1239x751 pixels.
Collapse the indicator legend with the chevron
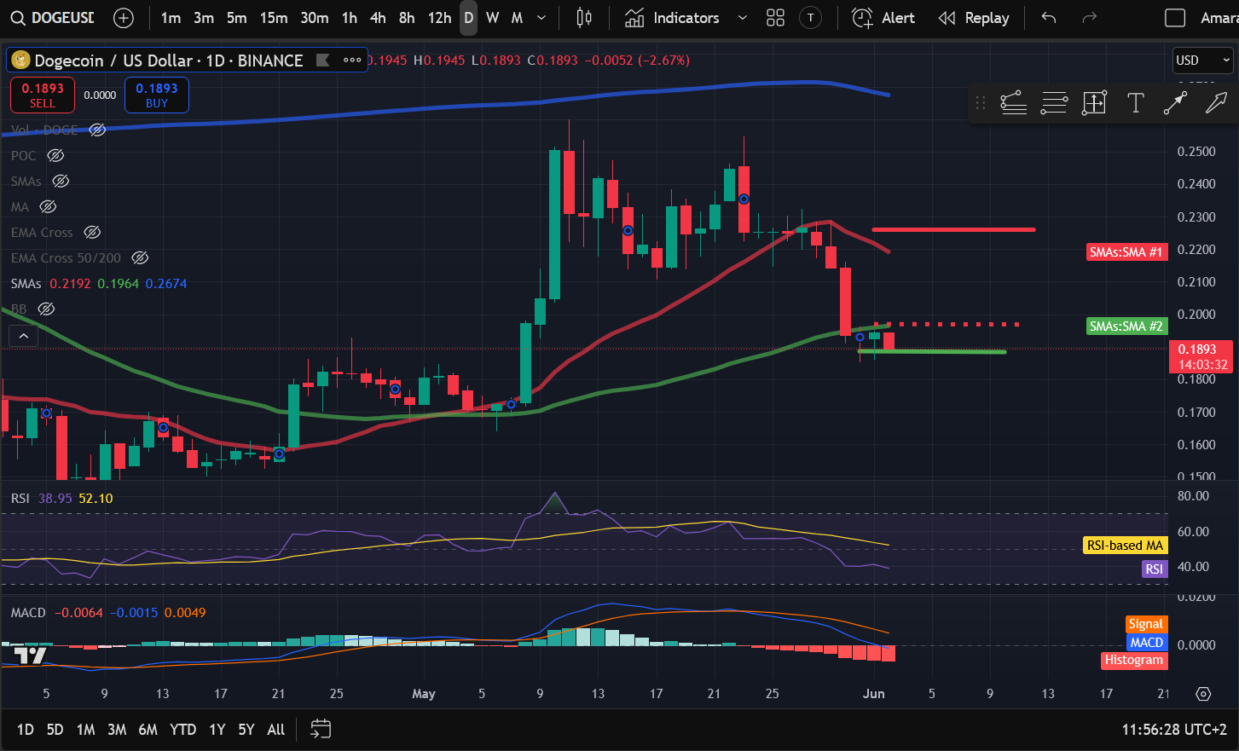pyautogui.click(x=24, y=336)
